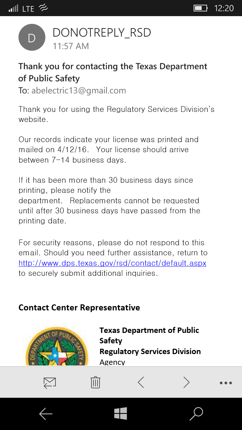Open the more options ellipsis menu
This screenshot has width=242, height=430.
point(226,383)
